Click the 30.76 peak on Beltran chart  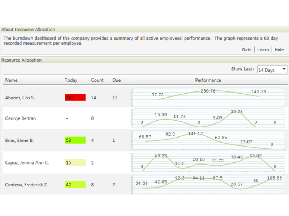point(237,112)
